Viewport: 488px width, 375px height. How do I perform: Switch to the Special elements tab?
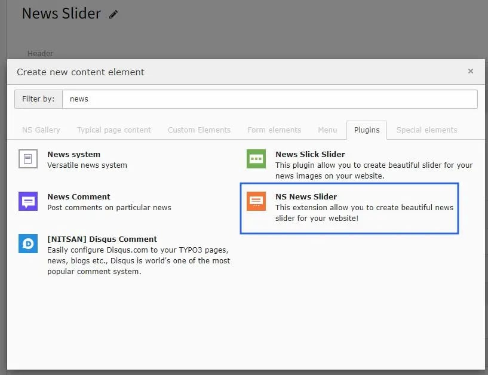click(426, 130)
